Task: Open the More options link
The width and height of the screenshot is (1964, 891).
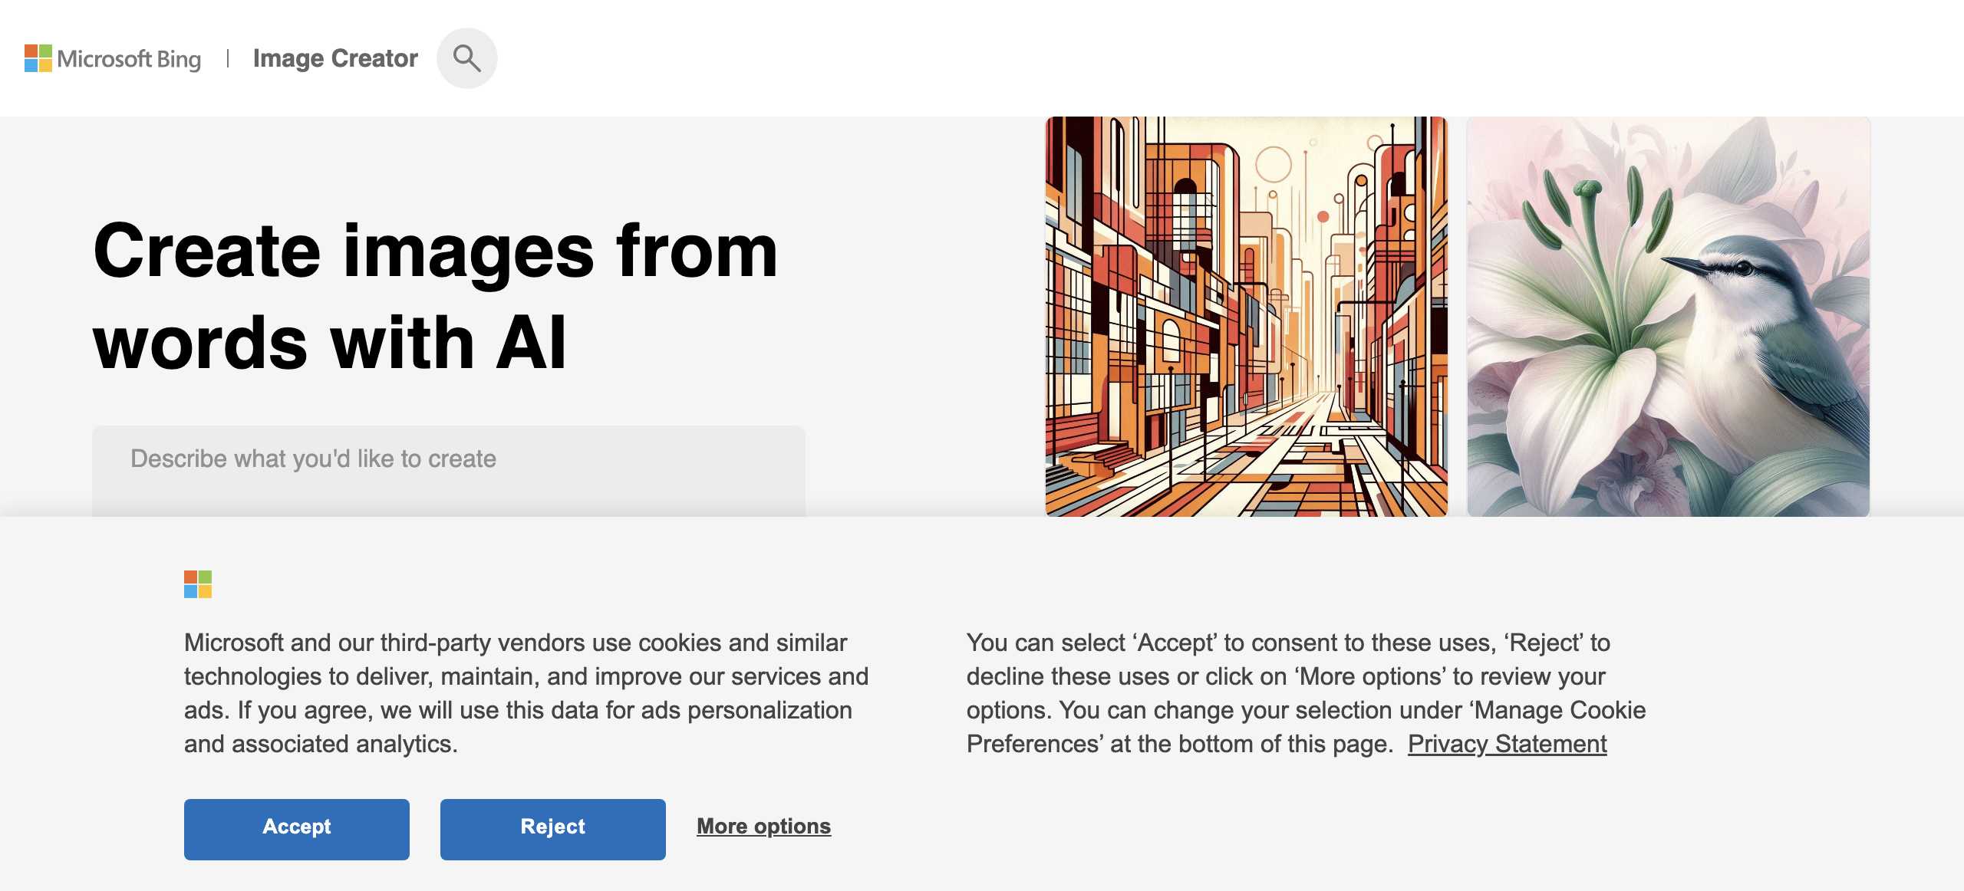Action: click(x=763, y=827)
